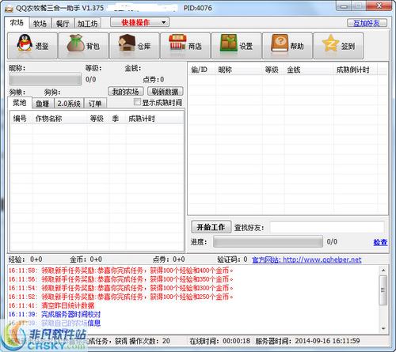Click the 进度 progress bar
The width and height of the screenshot is (396, 352).
[268, 241]
